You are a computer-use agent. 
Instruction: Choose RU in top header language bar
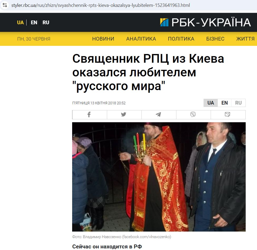click(x=46, y=22)
